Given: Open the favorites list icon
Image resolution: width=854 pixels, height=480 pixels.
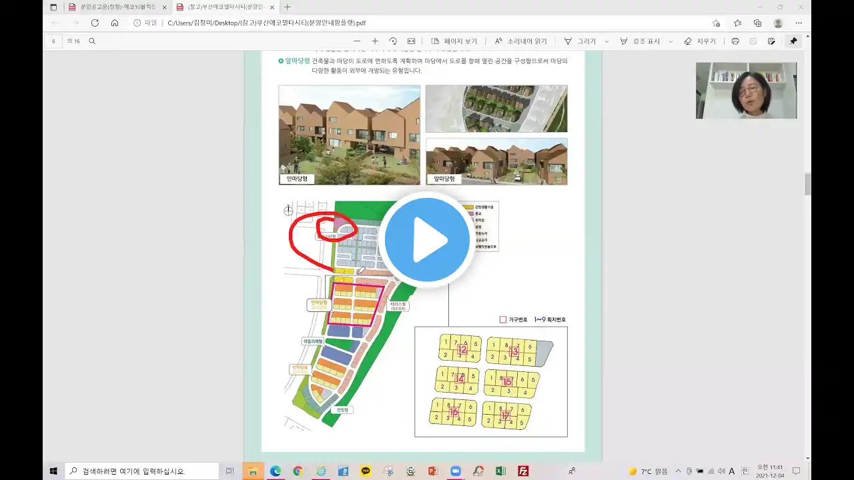Looking at the screenshot, I should click(x=737, y=23).
